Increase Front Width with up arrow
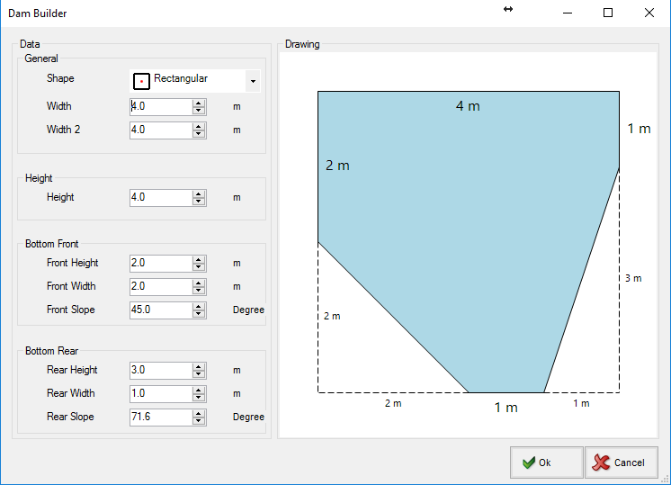Screen dimensions: 671x485 click(199, 283)
